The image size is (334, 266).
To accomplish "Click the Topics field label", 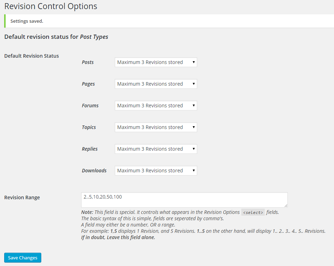I will point(89,127).
